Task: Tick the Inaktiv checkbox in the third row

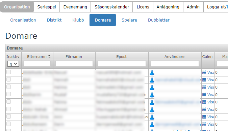Action: click(x=8, y=87)
